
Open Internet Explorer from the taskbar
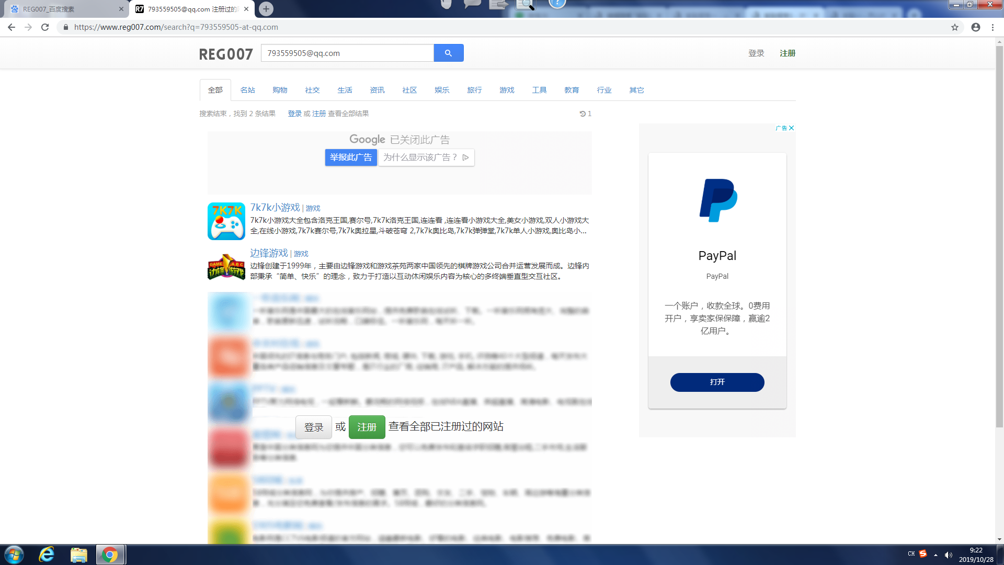(47, 555)
